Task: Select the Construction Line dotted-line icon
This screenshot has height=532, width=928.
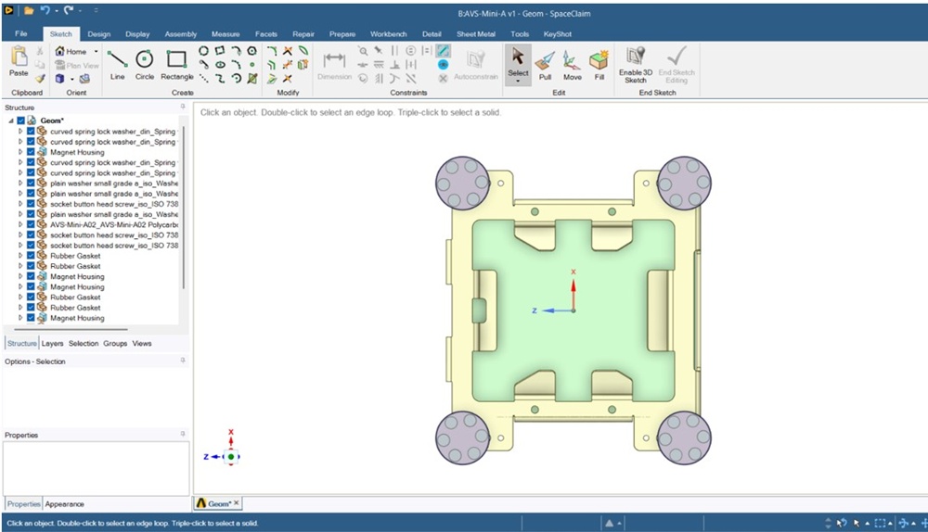Action: (203, 78)
